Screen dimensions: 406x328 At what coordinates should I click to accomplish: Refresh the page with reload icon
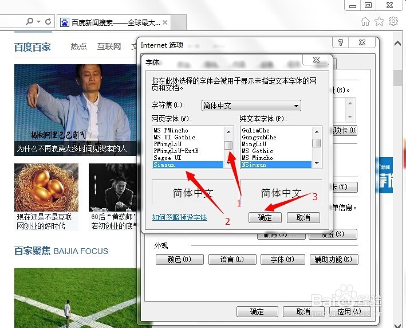[48, 21]
